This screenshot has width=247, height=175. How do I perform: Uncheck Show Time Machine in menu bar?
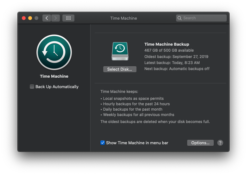click(x=103, y=143)
